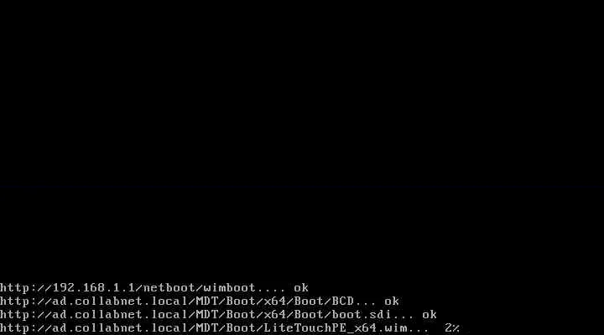Click the http prefix of the wimboot line

(x=14, y=288)
